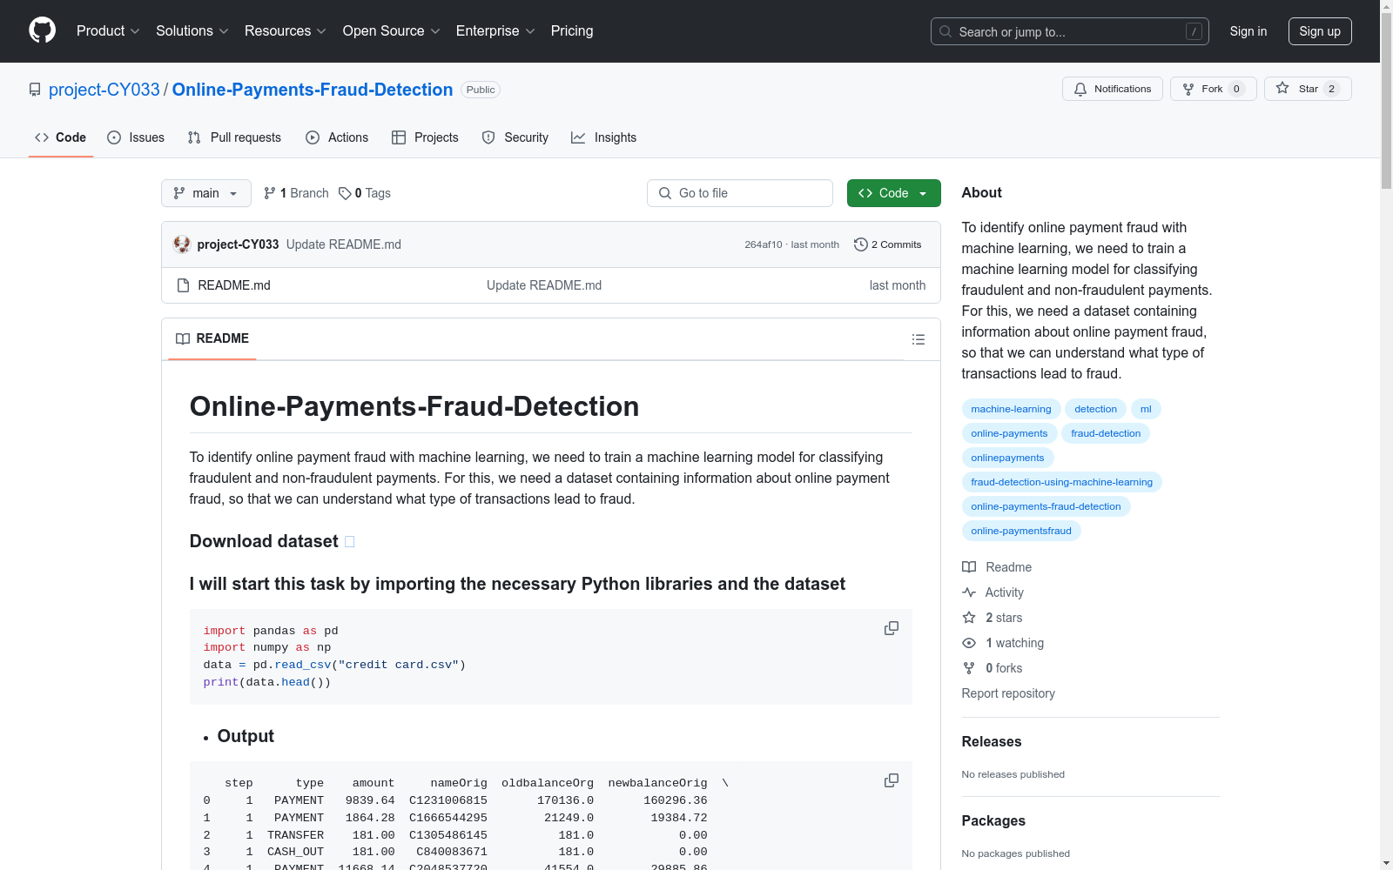Screen dimensions: 1393x870
Task: Click the Readme book icon in About
Action: pos(969,567)
